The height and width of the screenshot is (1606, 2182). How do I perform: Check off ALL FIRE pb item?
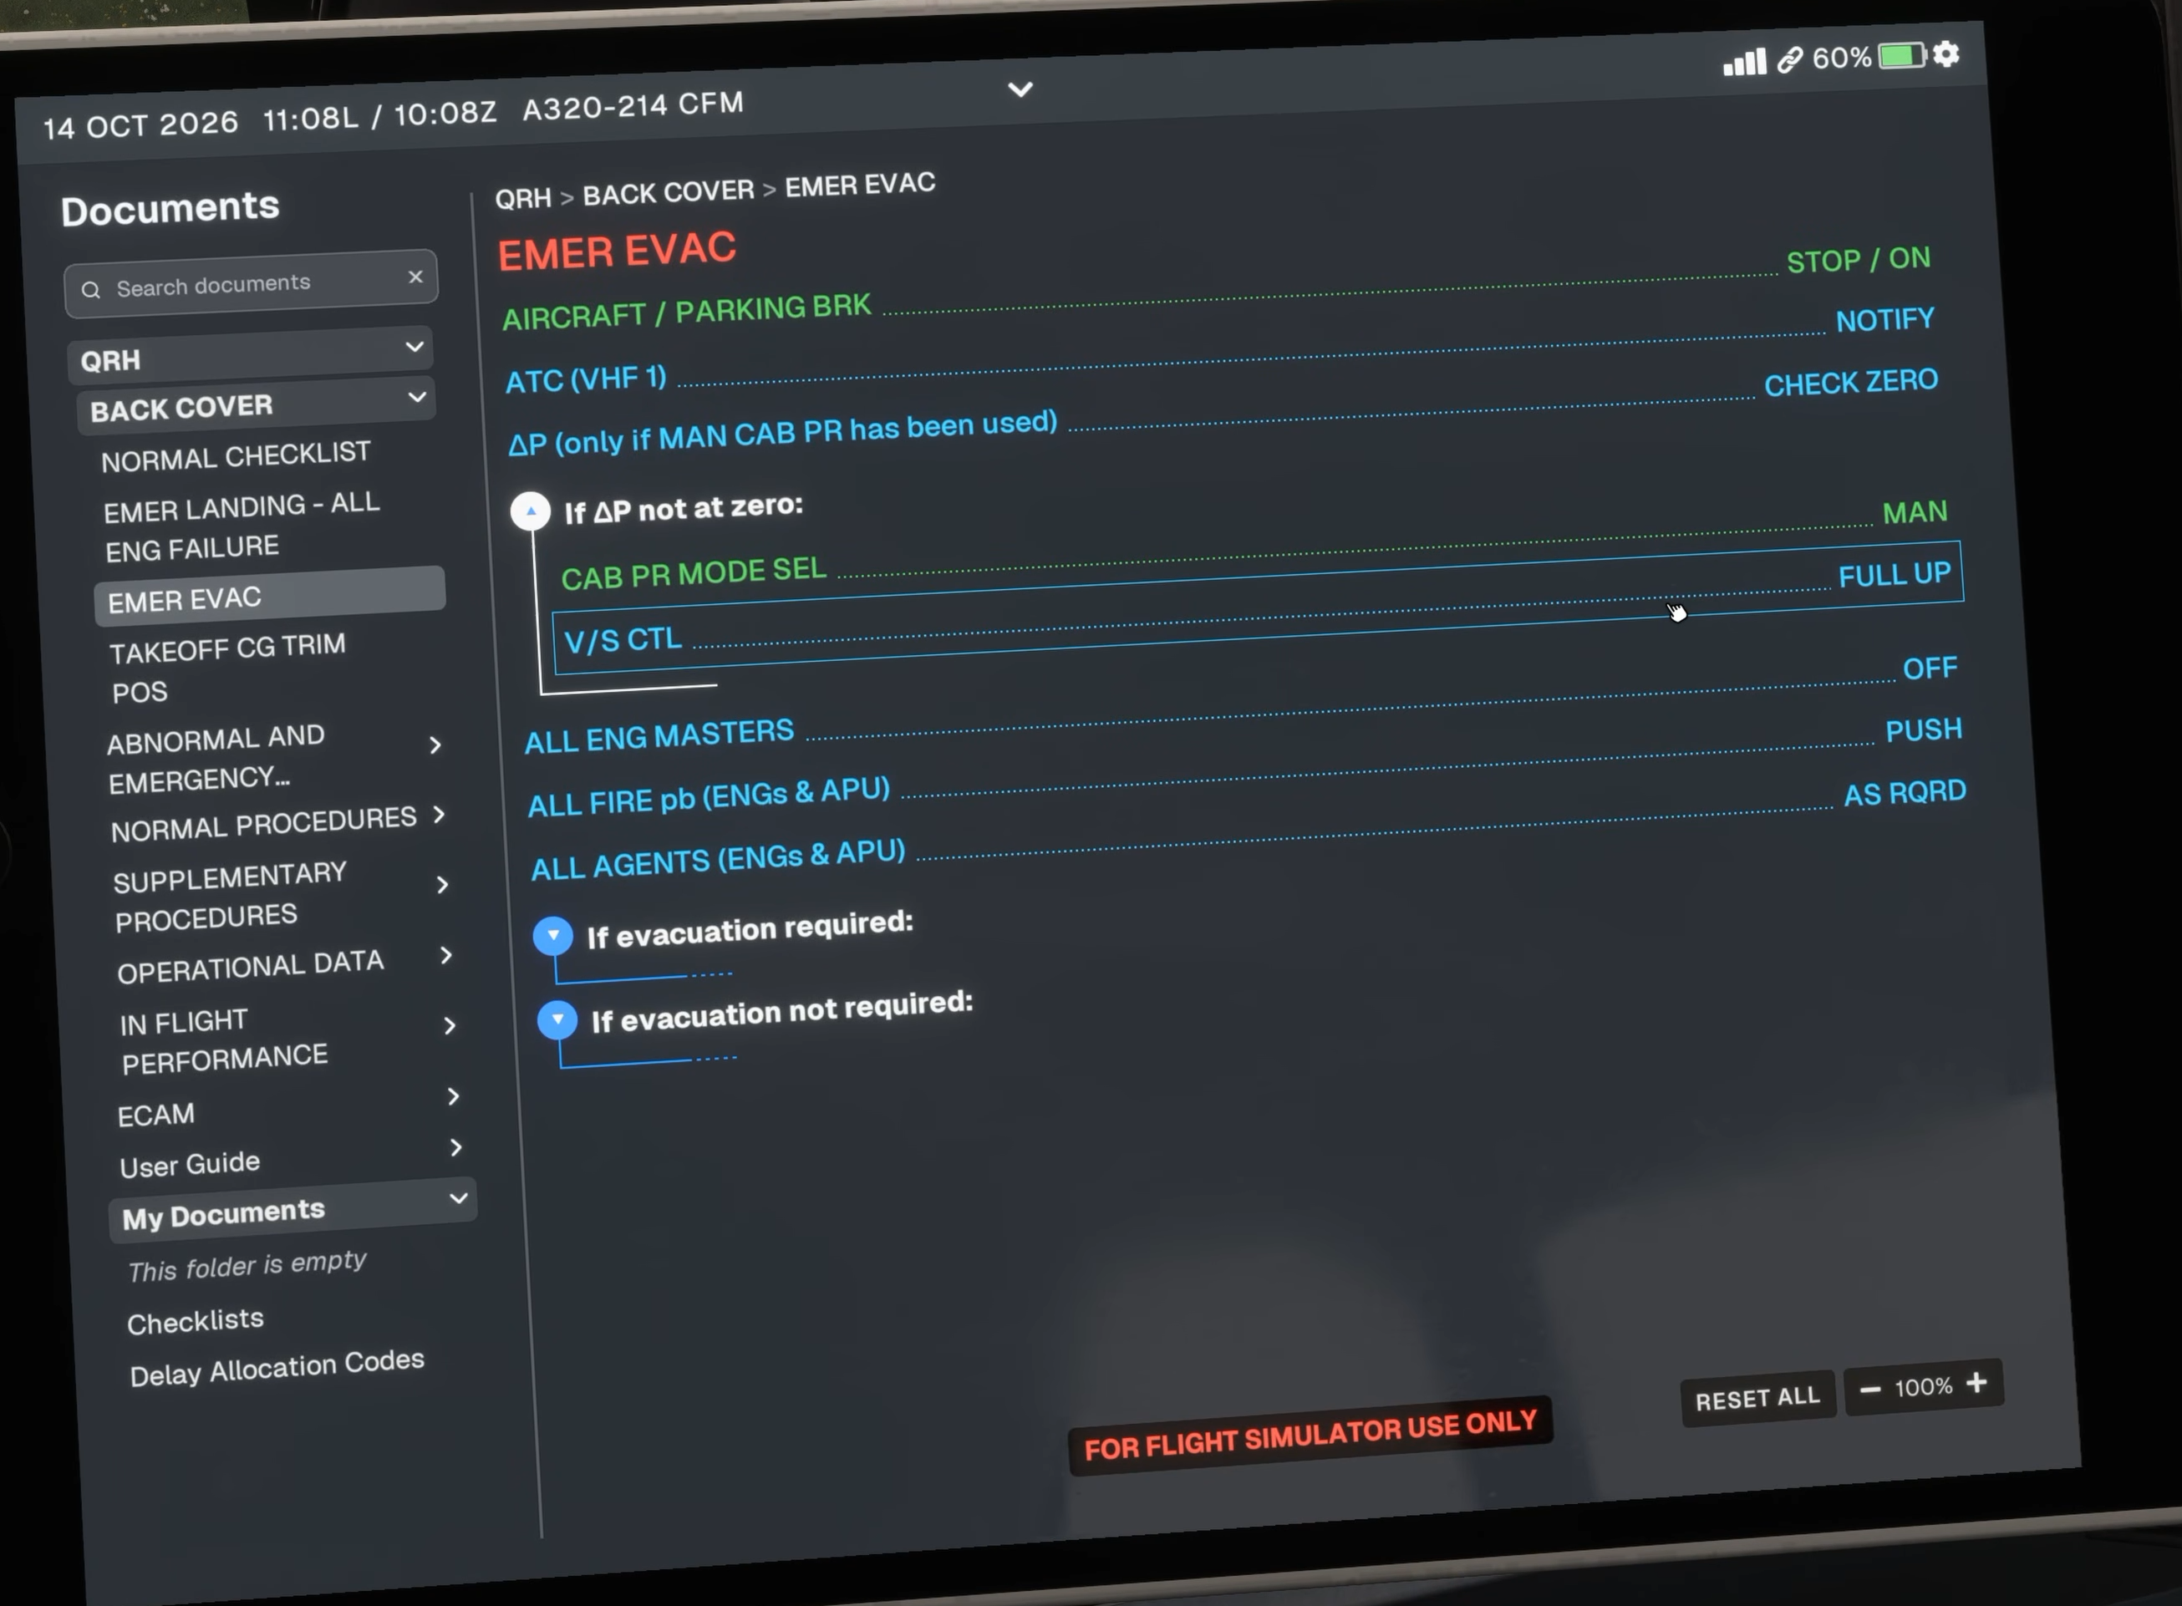click(1244, 767)
